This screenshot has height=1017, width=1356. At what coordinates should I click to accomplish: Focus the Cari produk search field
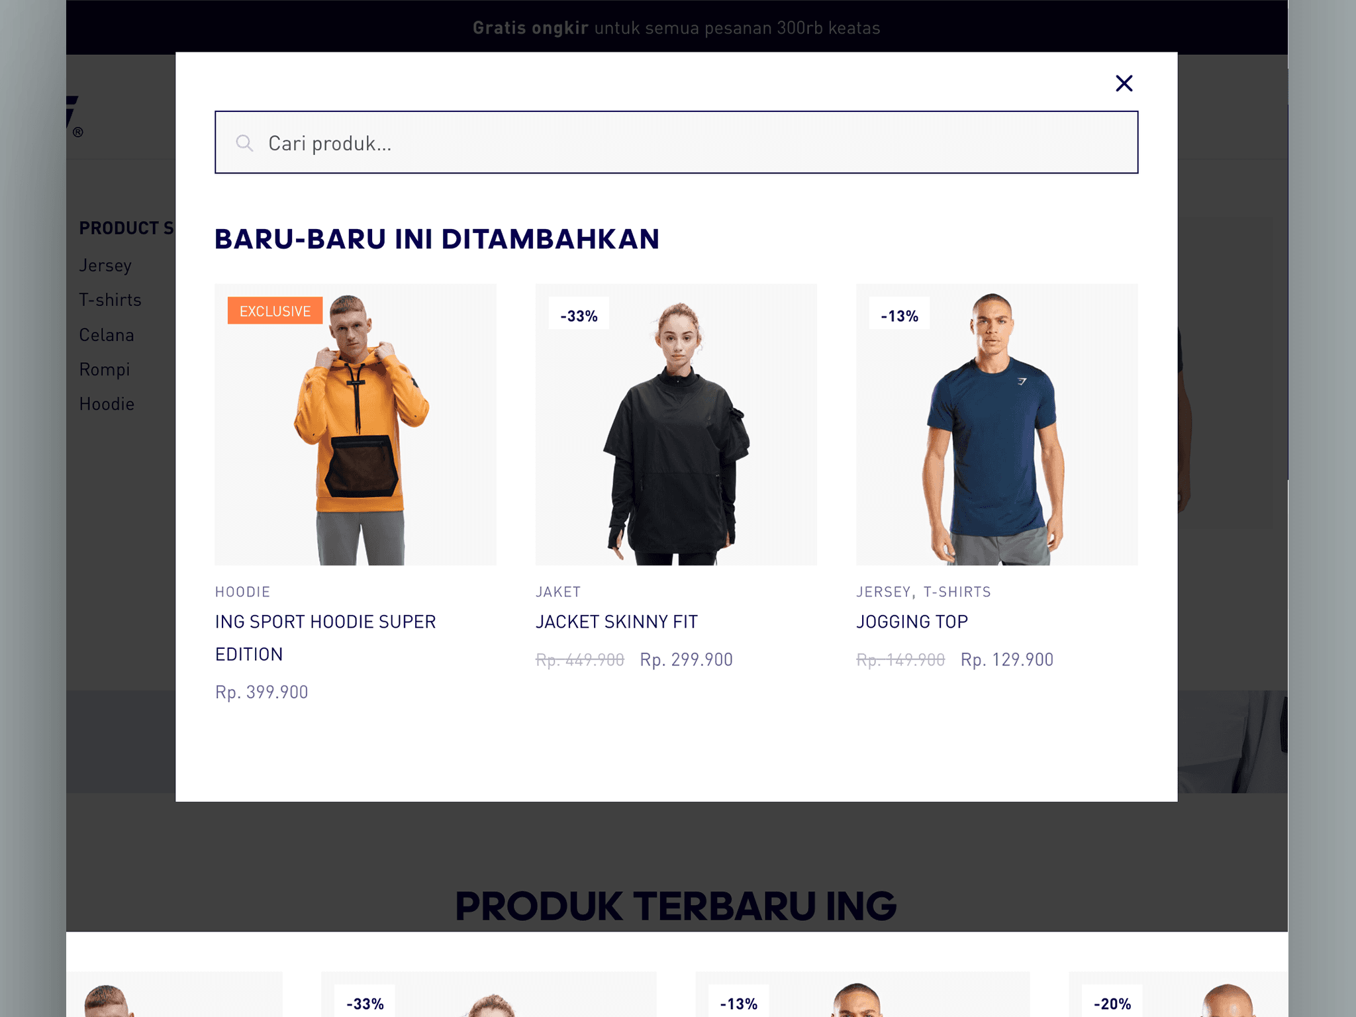click(676, 142)
